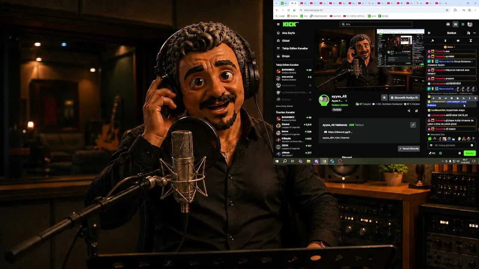479x269 pixels.
Task: Open Elwind recommended channel
Action: (294, 125)
